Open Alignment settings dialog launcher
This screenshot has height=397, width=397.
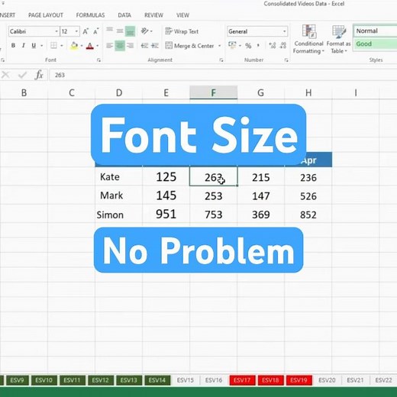pos(221,60)
